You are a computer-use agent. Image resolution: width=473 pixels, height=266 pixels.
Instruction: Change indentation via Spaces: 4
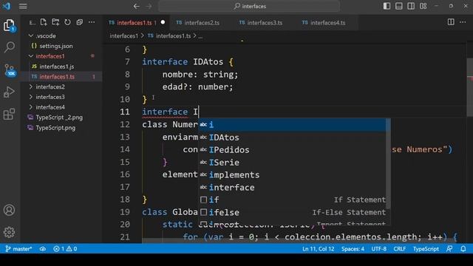[353, 249]
